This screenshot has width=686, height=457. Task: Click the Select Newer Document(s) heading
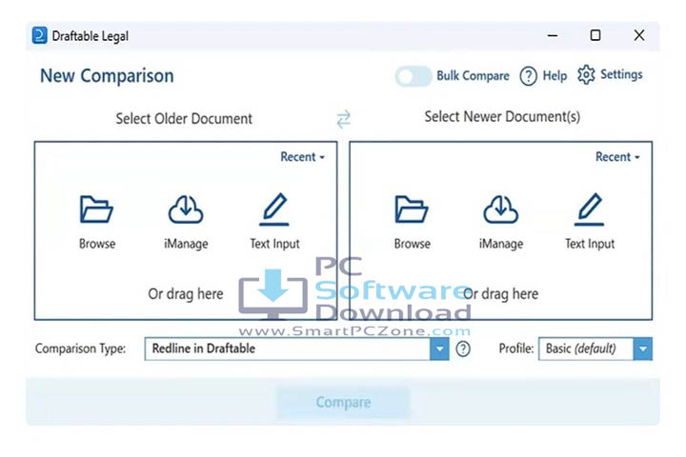pyautogui.click(x=502, y=117)
